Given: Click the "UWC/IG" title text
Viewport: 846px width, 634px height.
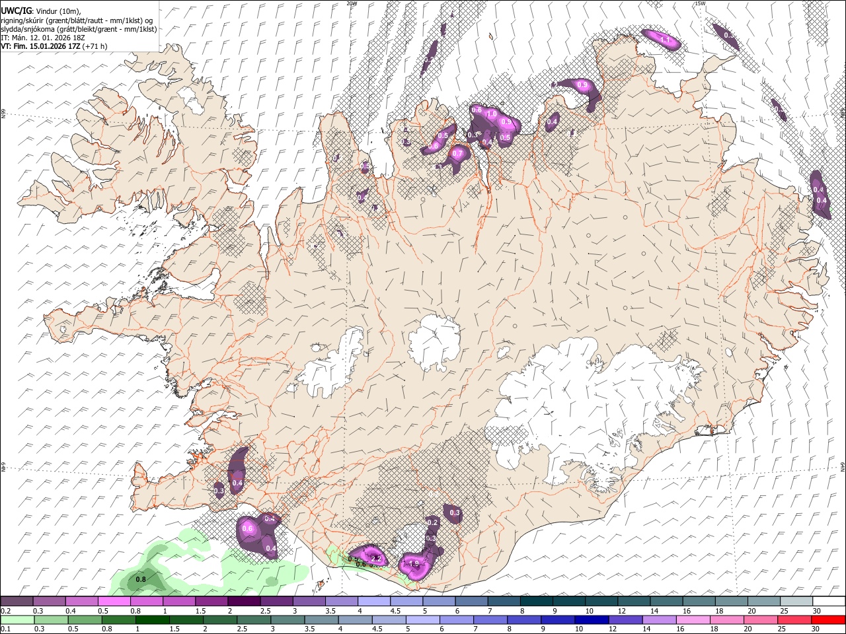Looking at the screenshot, I should pyautogui.click(x=16, y=10).
